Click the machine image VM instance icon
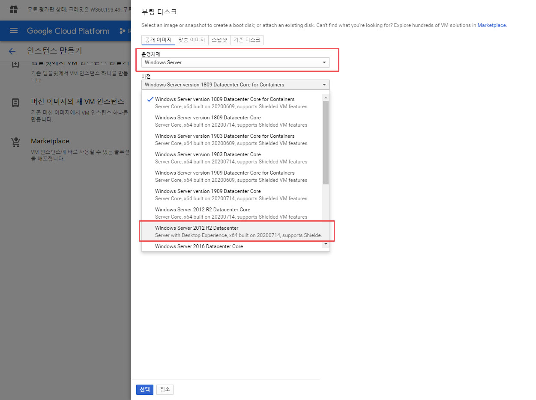Screen dimensions: 536x400 tap(15, 102)
